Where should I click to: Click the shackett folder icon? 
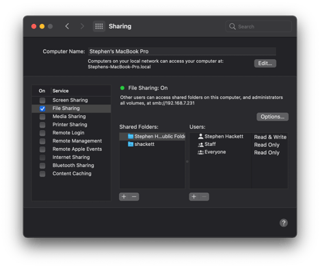coord(131,144)
